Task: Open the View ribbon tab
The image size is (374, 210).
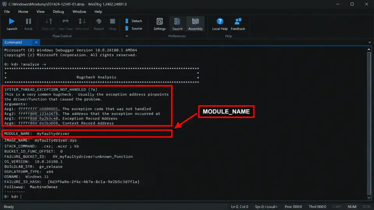Action: 40,12
